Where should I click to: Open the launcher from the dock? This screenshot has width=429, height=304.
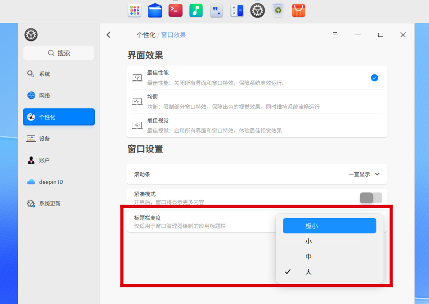(134, 11)
